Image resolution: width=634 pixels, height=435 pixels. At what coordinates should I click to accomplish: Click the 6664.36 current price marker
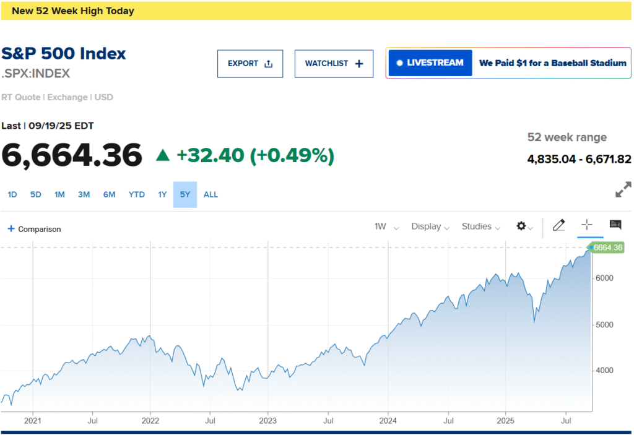coord(607,248)
